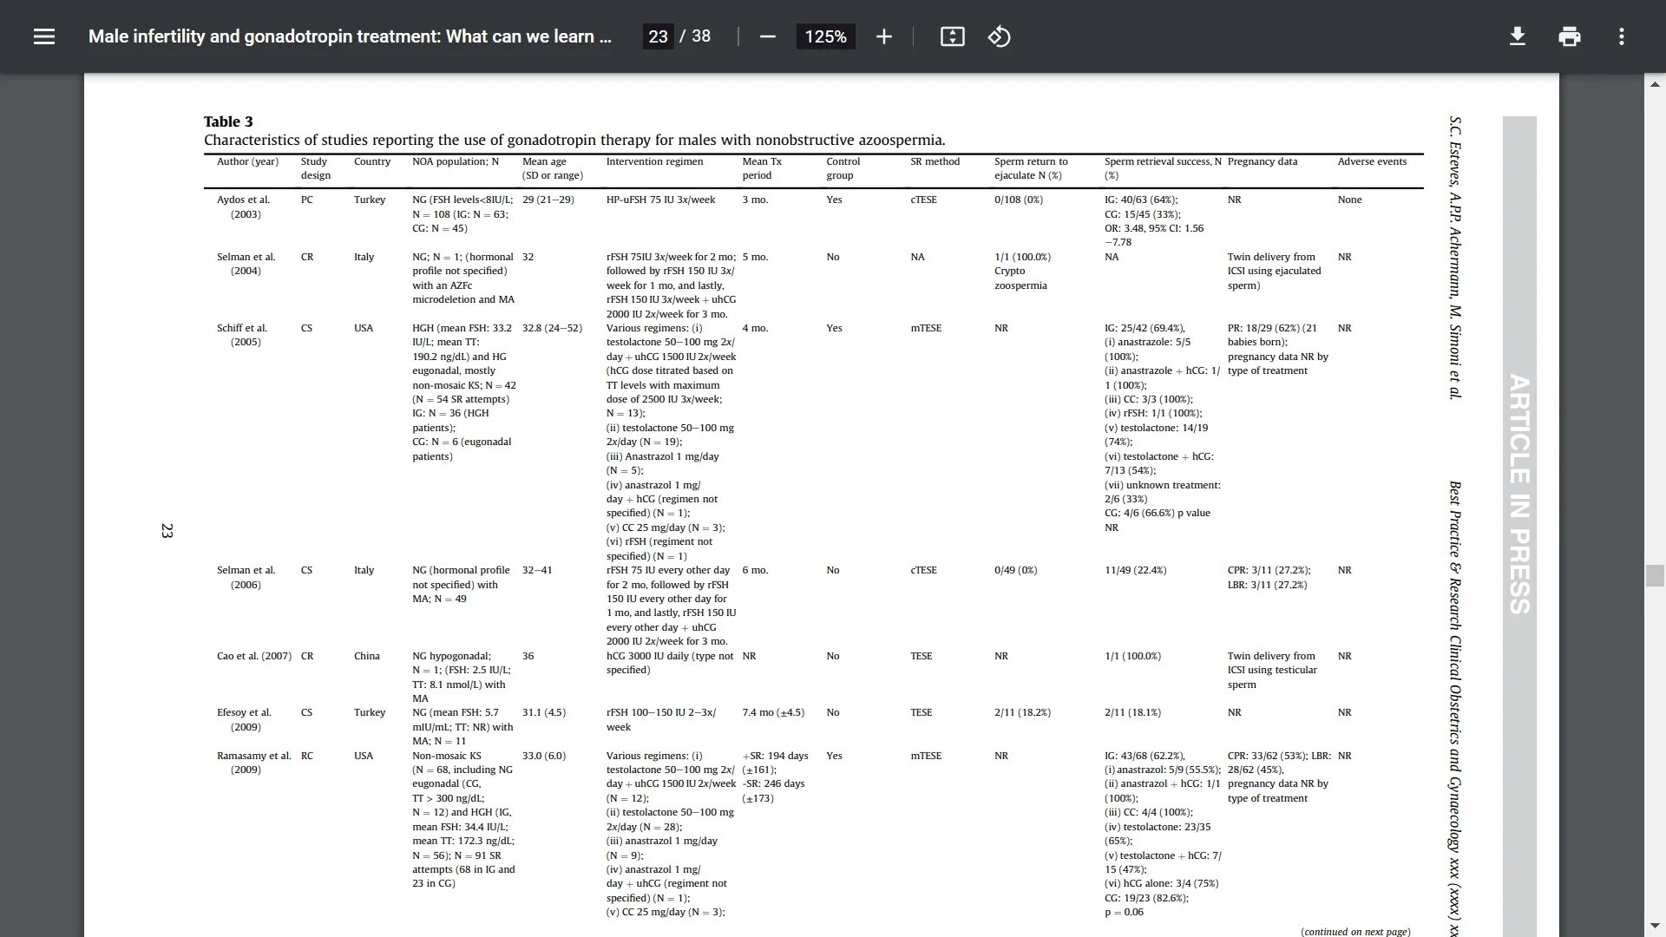Screen dimensions: 1666x937
Task: Click the document title in toolbar
Action: coord(350,36)
